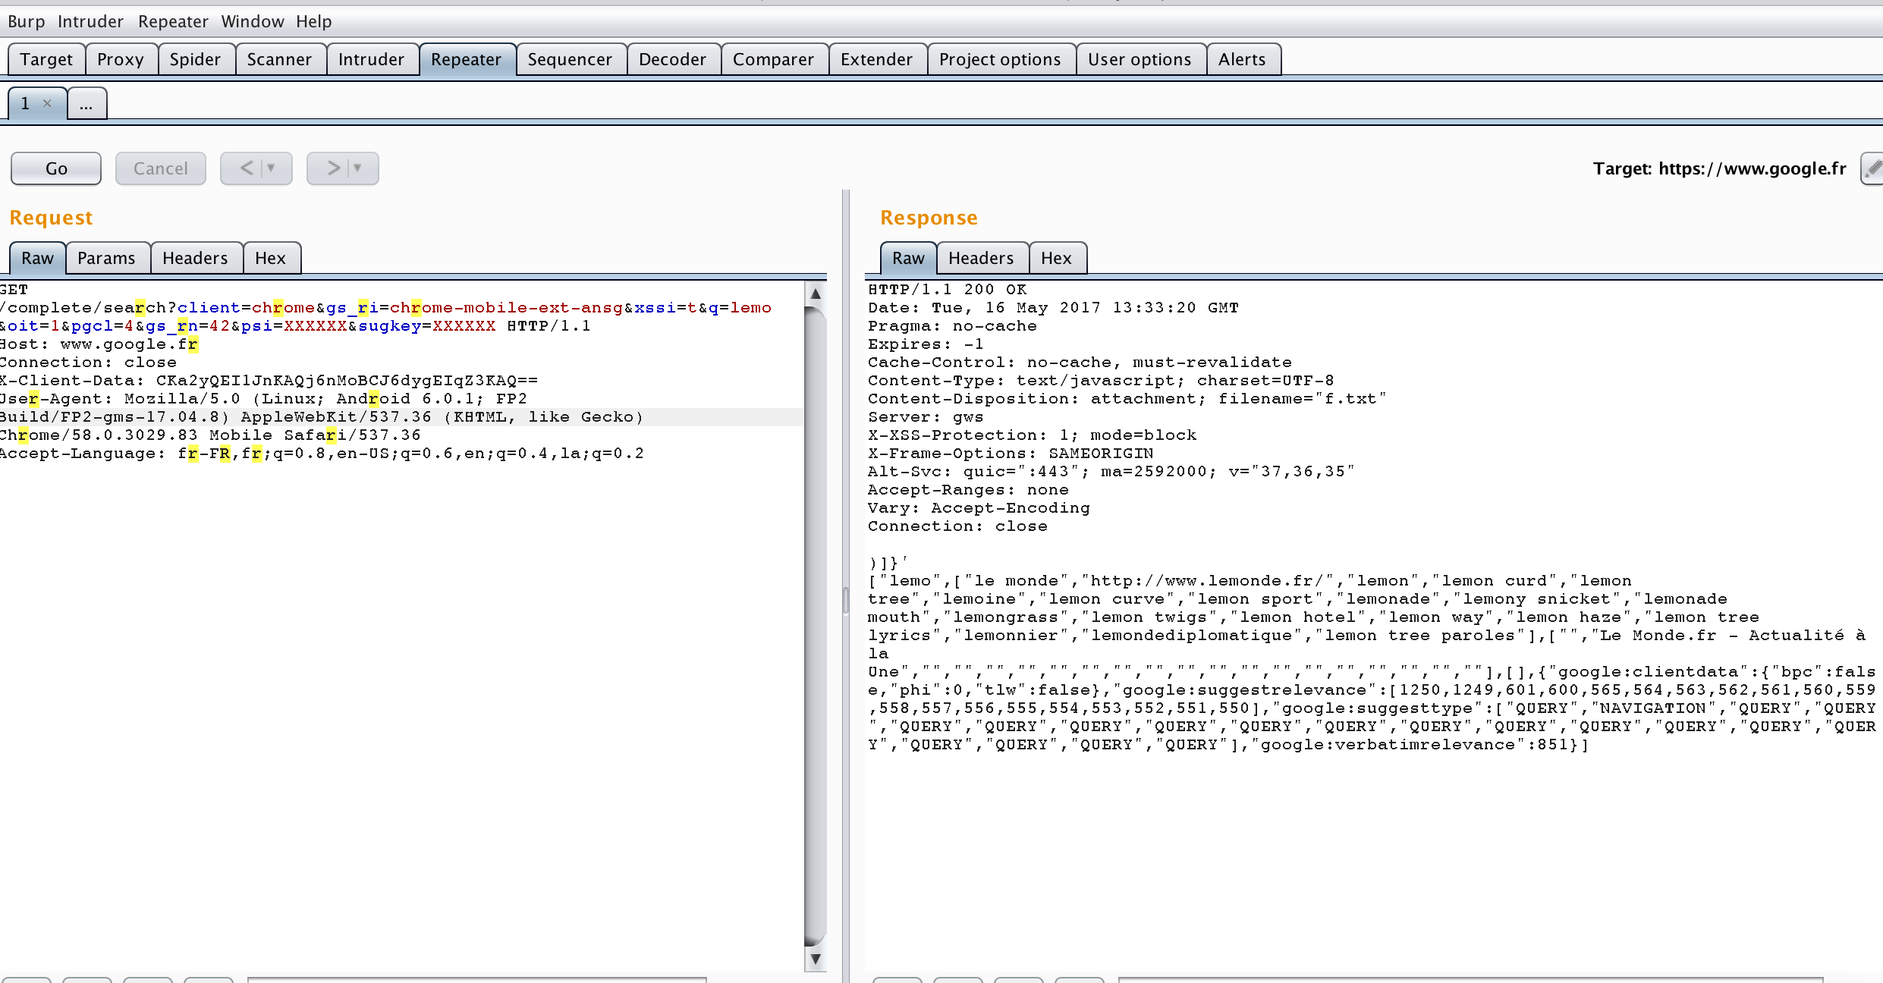Click the Connection: close request line
1883x983 pixels.
[88, 363]
